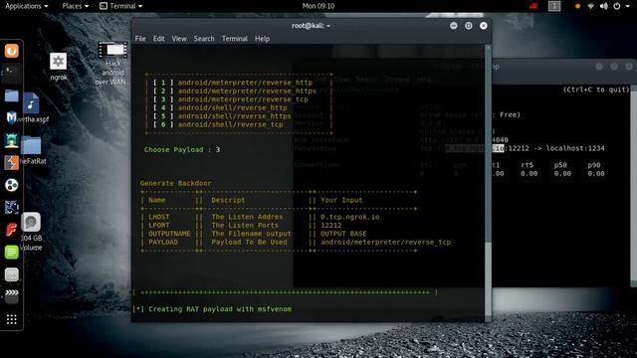637x358 pixels.
Task: Click 'android/meterpreter/reverse_https' payload line
Action: 247,90
